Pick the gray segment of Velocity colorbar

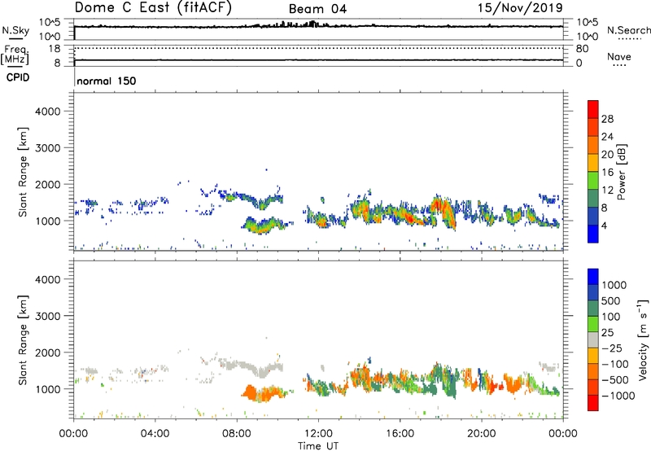click(593, 339)
